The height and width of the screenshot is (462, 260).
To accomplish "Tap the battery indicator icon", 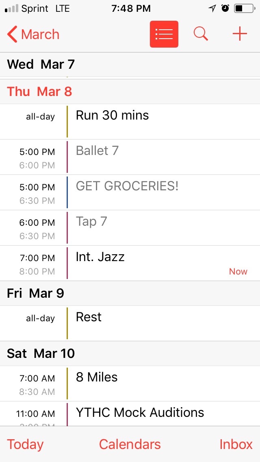I will point(244,8).
